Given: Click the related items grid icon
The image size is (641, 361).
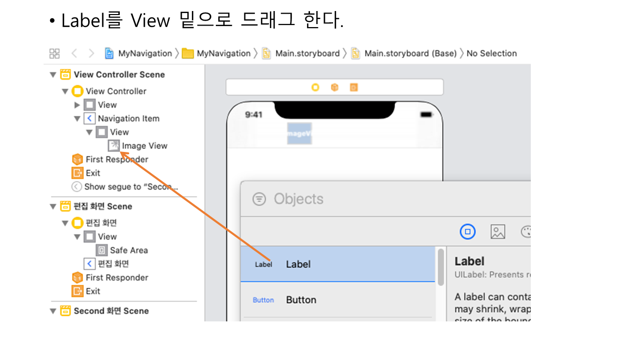Looking at the screenshot, I should pyautogui.click(x=55, y=54).
